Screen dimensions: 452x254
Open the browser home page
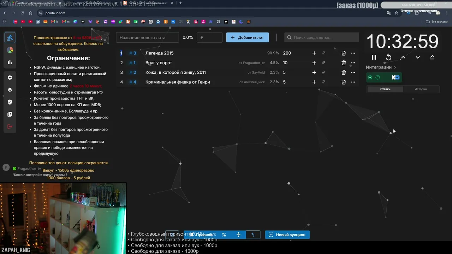tap(31, 13)
